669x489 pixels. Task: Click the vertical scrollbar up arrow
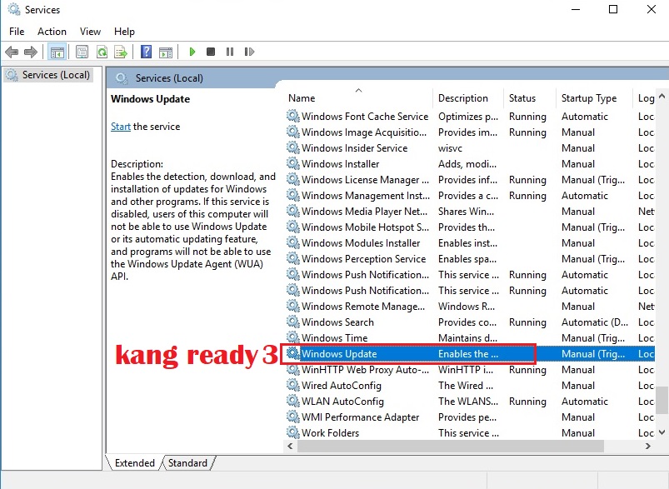click(x=662, y=96)
